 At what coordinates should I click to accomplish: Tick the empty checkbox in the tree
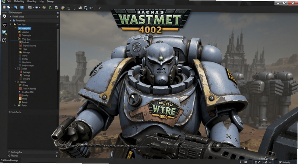click(x=18, y=69)
